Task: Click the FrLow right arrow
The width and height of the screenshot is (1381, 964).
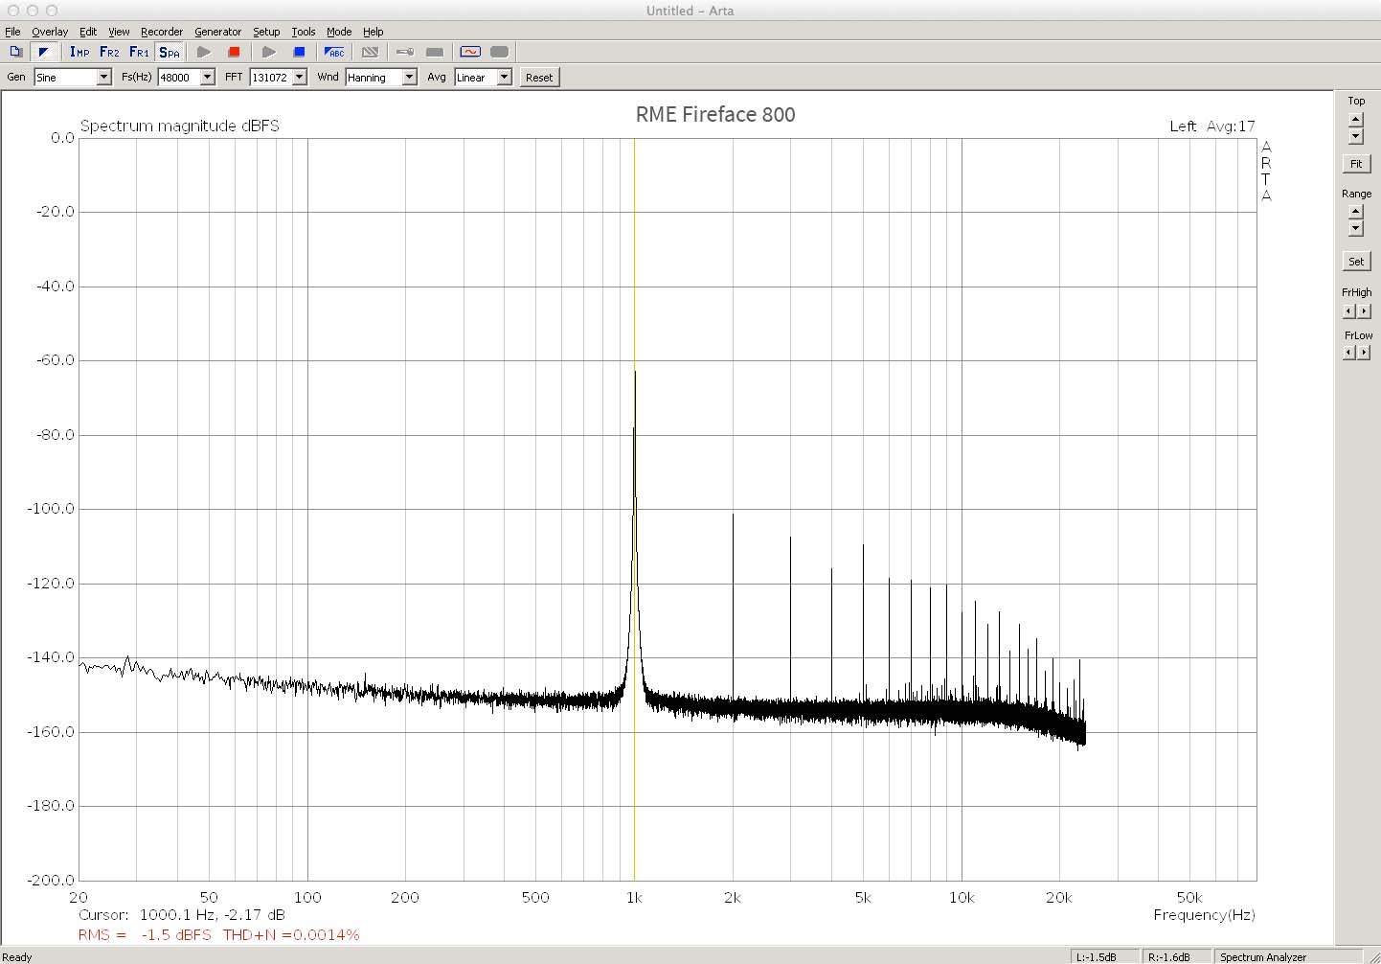Action: pyautogui.click(x=1364, y=353)
